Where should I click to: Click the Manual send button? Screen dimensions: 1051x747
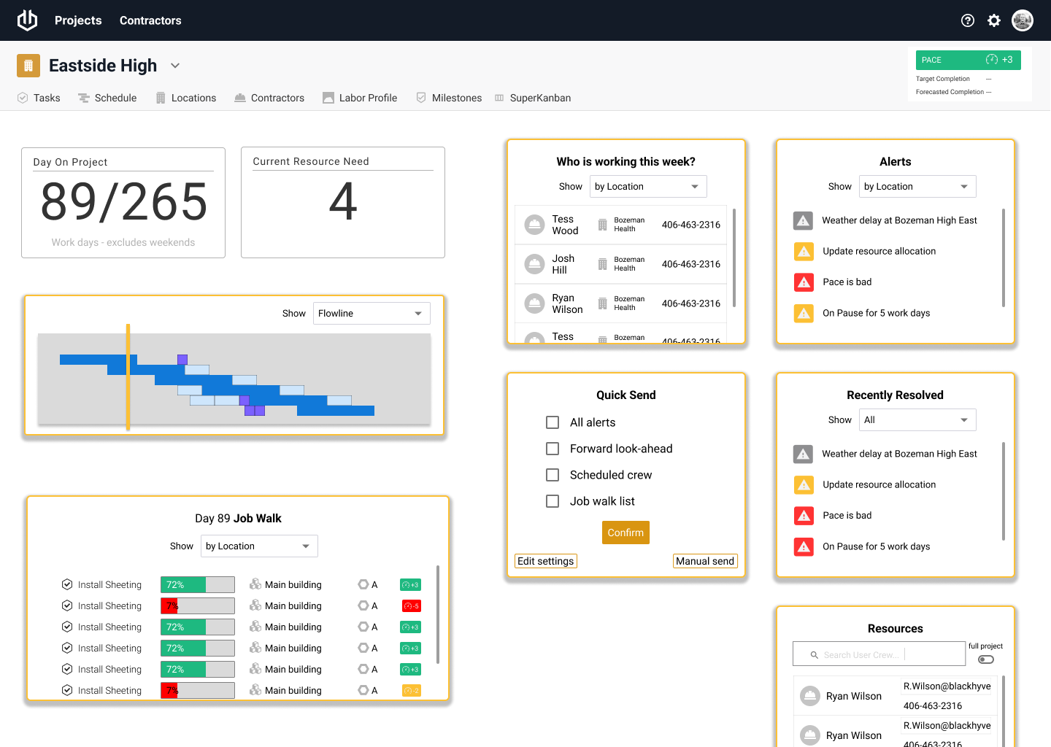(705, 561)
